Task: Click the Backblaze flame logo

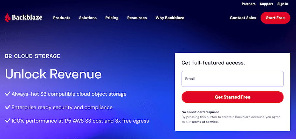Action: point(8,18)
